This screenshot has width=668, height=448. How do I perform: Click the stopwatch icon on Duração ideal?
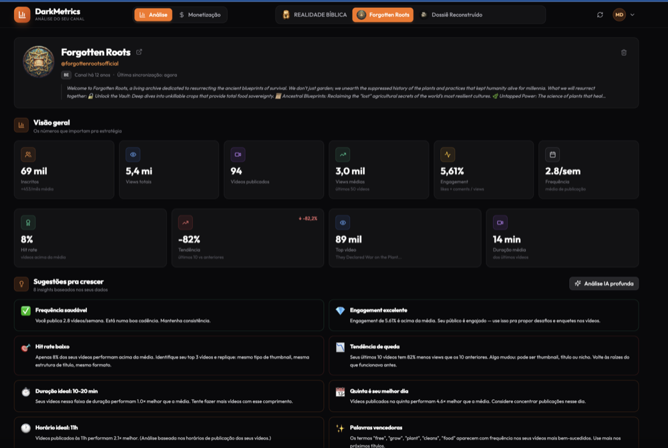25,392
